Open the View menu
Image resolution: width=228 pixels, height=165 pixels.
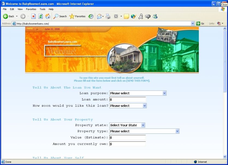(20, 9)
